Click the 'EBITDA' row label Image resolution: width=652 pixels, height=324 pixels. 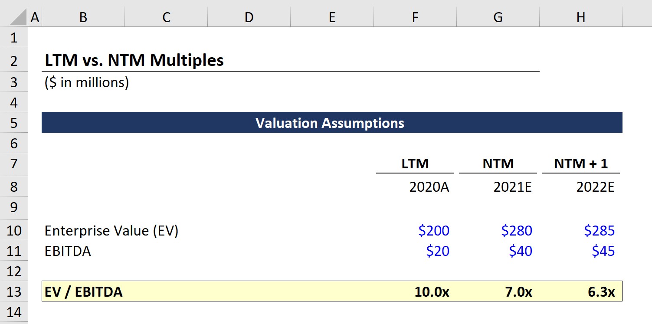pyautogui.click(x=68, y=251)
